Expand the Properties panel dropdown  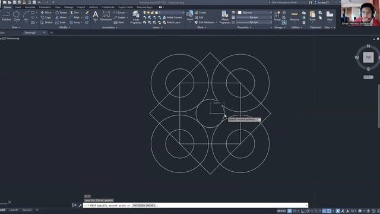pos(244,27)
